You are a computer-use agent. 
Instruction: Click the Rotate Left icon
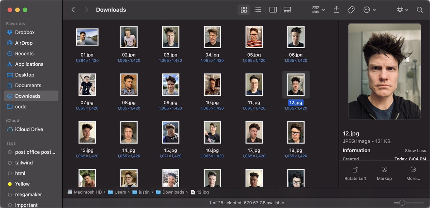point(355,170)
